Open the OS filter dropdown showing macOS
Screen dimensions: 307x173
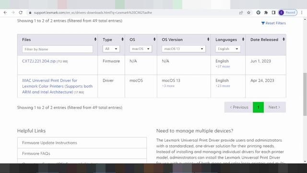pos(141,49)
